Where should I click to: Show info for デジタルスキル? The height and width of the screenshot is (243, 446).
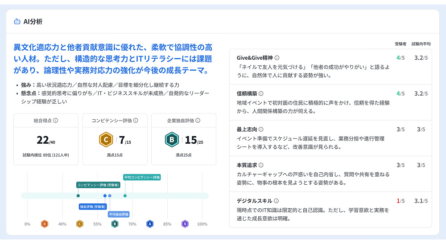coord(276,201)
